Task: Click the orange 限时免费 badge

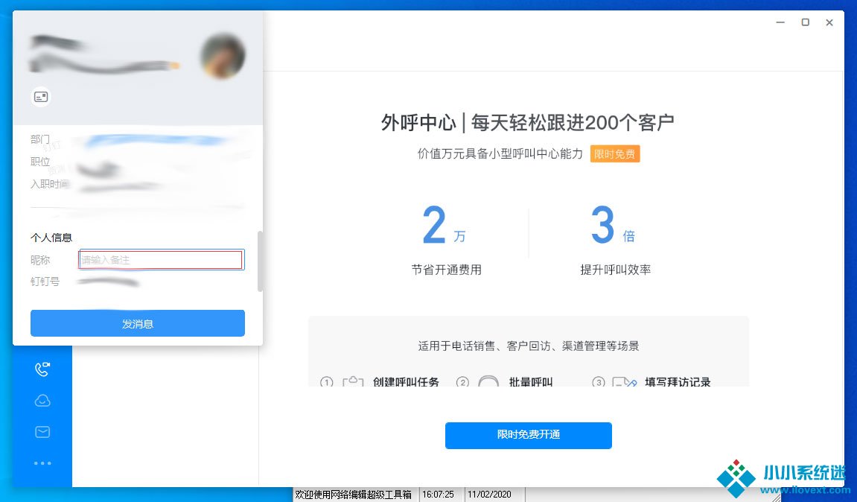Action: 615,154
